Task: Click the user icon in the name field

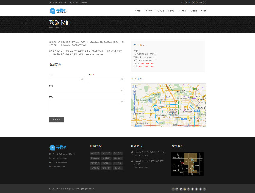Action: (x=82, y=79)
